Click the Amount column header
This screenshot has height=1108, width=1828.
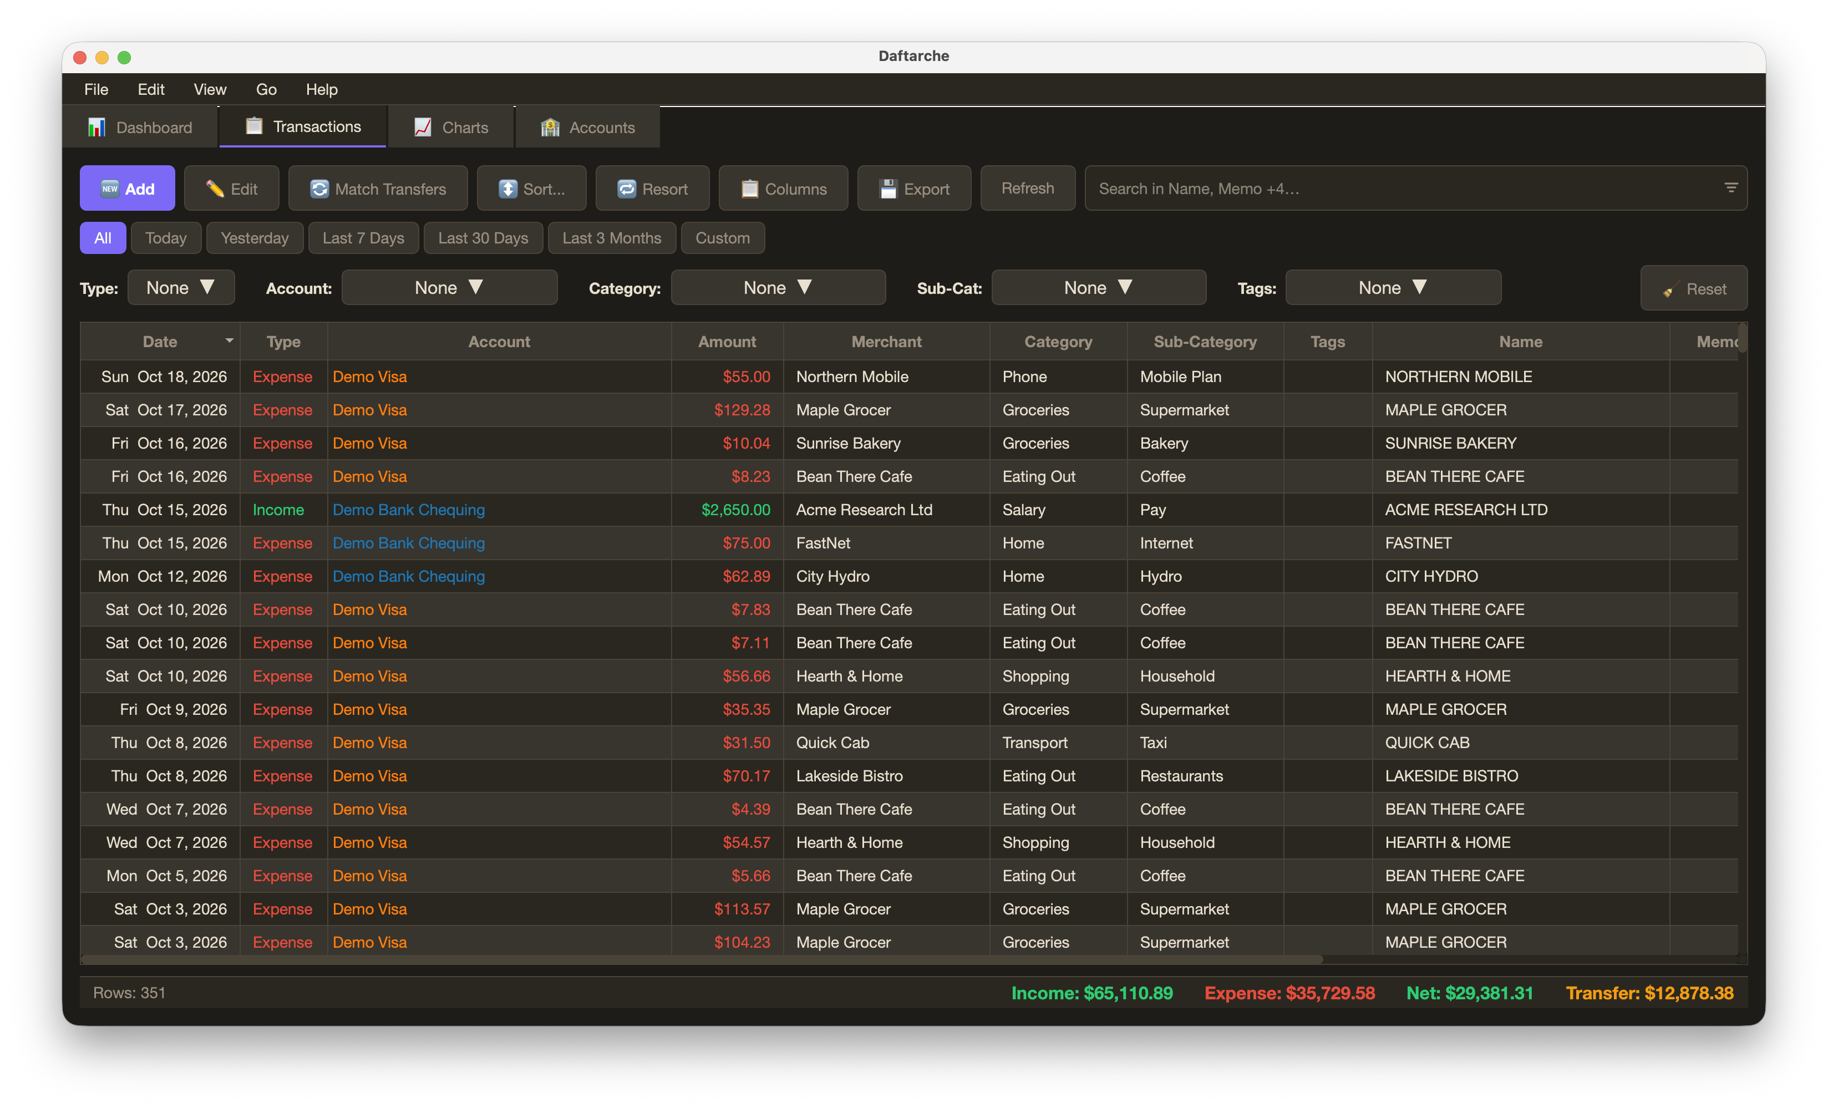pyautogui.click(x=727, y=342)
